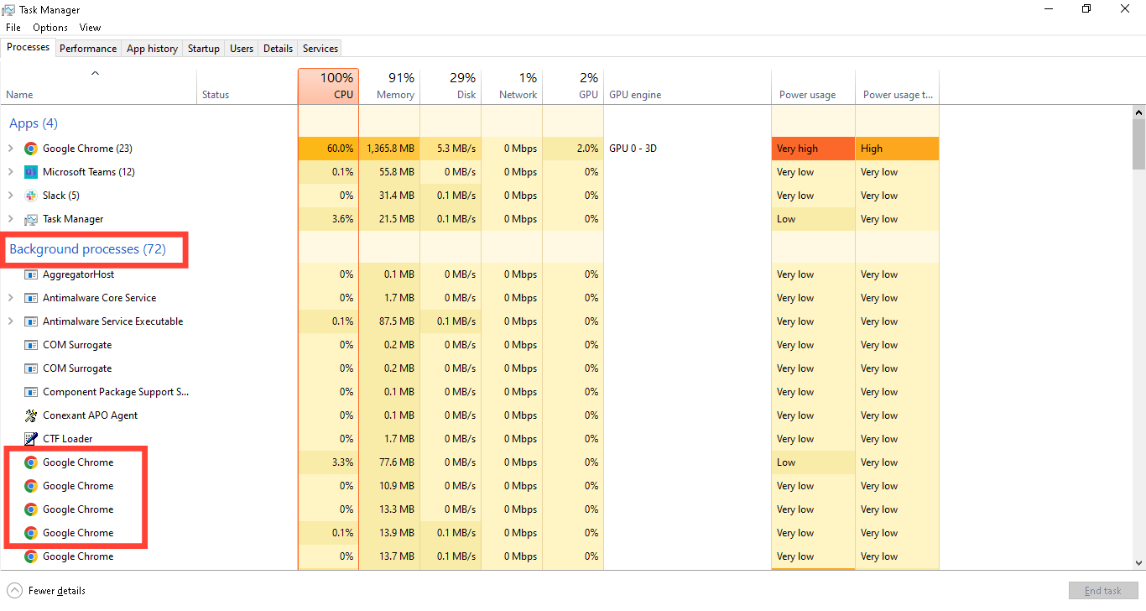Sort by the Name column header
Viewport: 1146px width, 611px height.
tap(98, 86)
